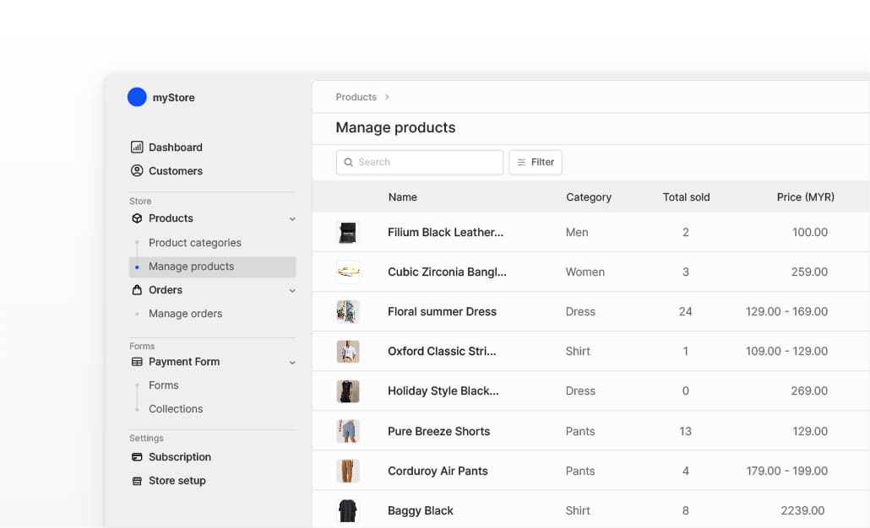Expand the Orders chevron in sidebar
Viewport: 870px width, 528px height.
pos(292,289)
